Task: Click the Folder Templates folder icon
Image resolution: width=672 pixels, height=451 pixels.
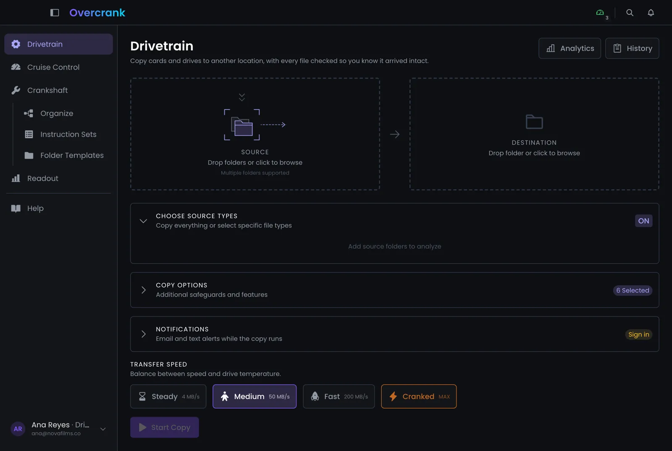Action: [29, 155]
